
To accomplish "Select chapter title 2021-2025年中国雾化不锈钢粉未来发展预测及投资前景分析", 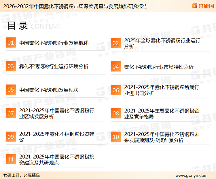I will pyautogui.click(x=162, y=137).
